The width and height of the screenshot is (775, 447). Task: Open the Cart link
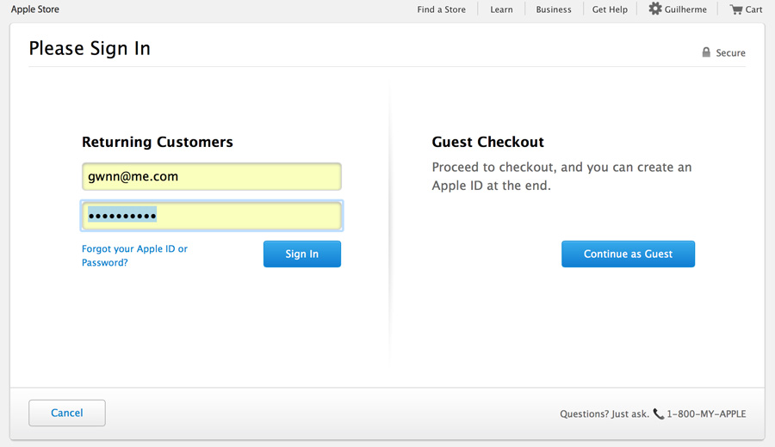[753, 9]
